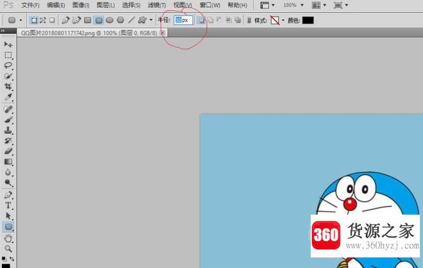Viewport: 423px width, 268px height.
Task: Select the Dodge tool
Action: pos(8,183)
